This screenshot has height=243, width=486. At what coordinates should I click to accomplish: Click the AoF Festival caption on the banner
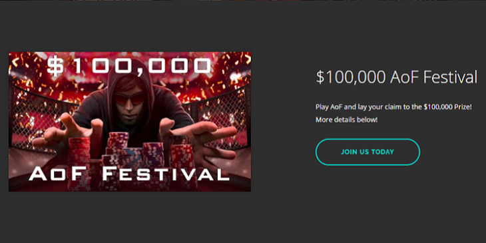click(129, 174)
